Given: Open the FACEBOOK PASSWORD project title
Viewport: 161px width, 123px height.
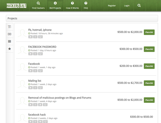Looking at the screenshot, I should 42,47.
